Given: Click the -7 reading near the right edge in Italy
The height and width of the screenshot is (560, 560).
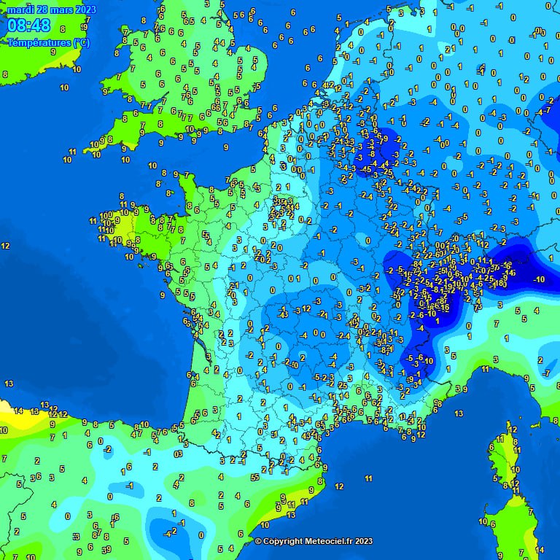Looking at the screenshot, I should pyautogui.click(x=546, y=373).
